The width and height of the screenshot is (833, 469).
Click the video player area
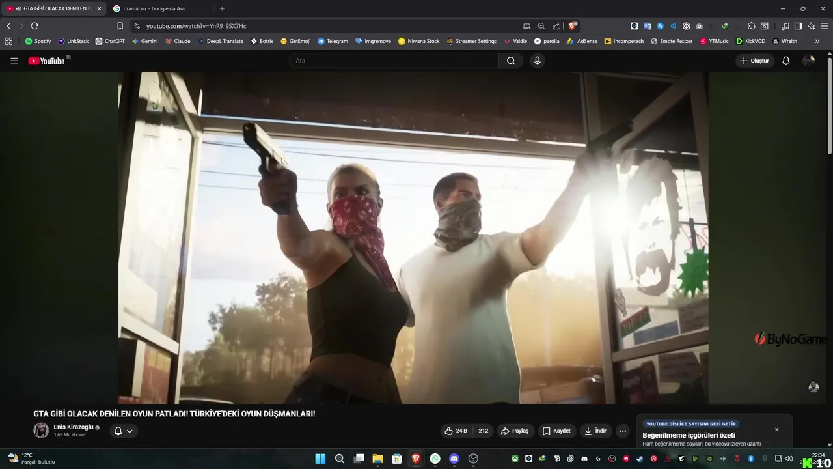(413, 238)
